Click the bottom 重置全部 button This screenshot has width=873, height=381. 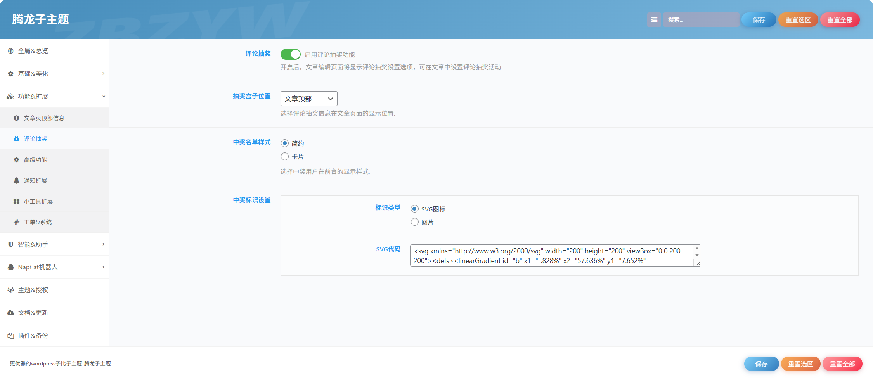pyautogui.click(x=842, y=364)
